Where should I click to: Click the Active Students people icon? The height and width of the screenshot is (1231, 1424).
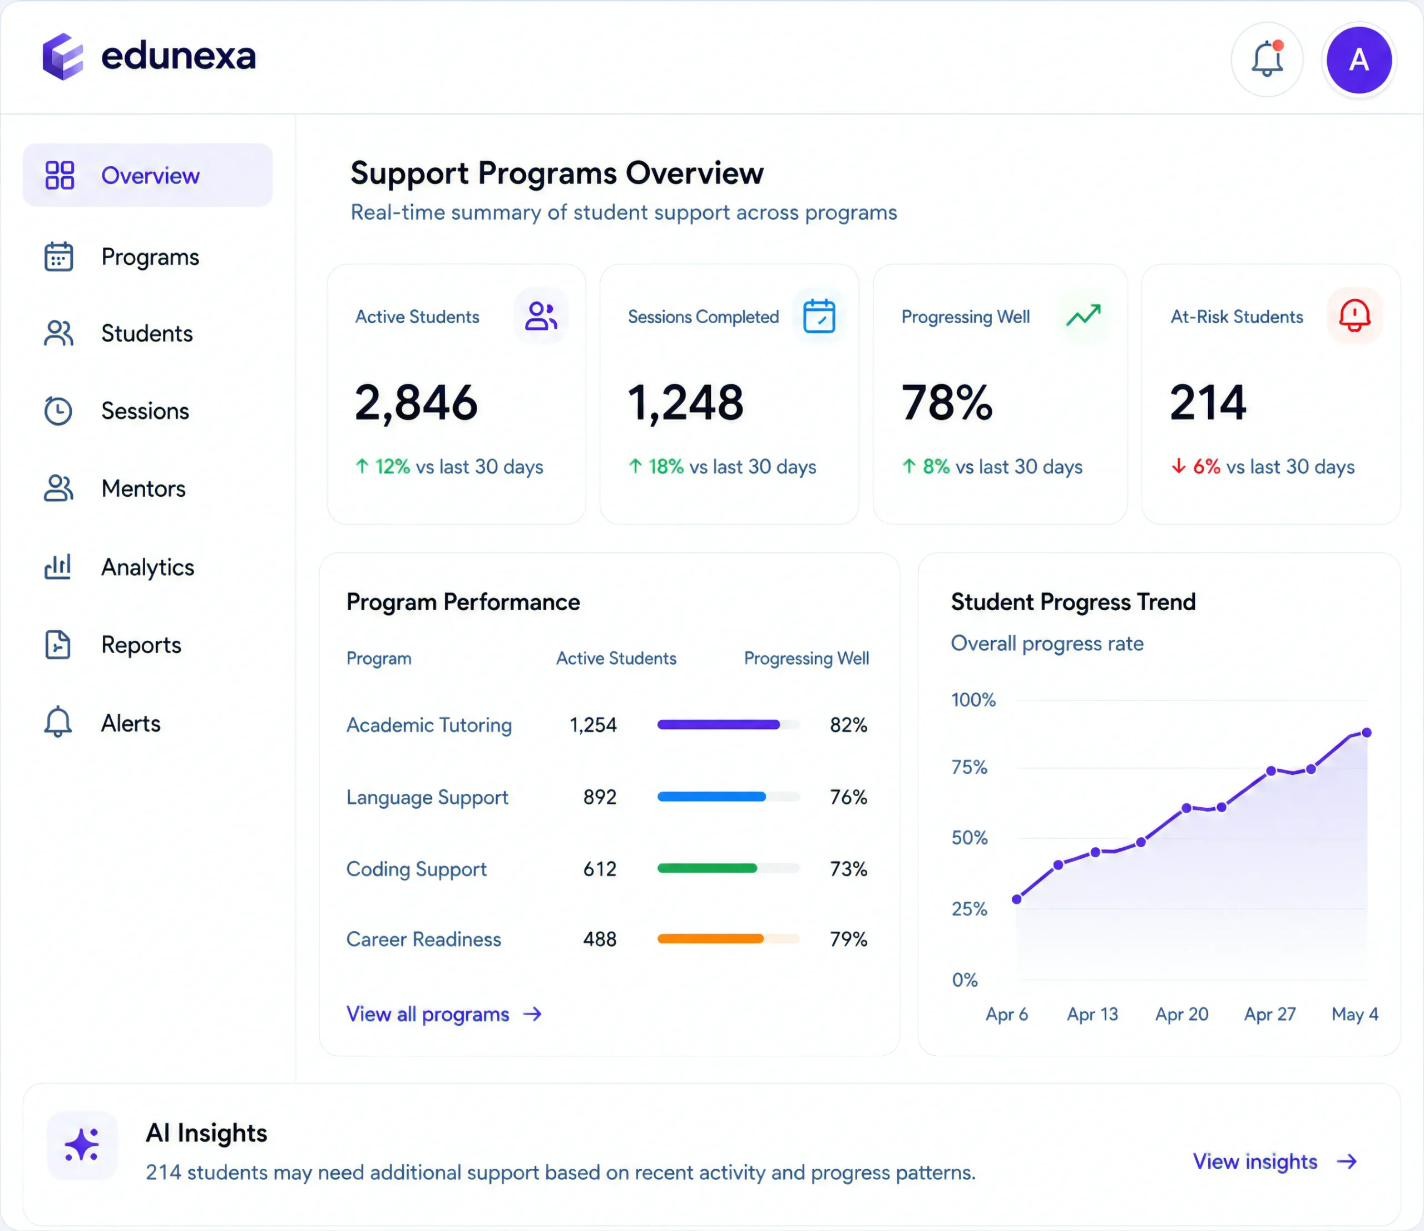point(541,316)
